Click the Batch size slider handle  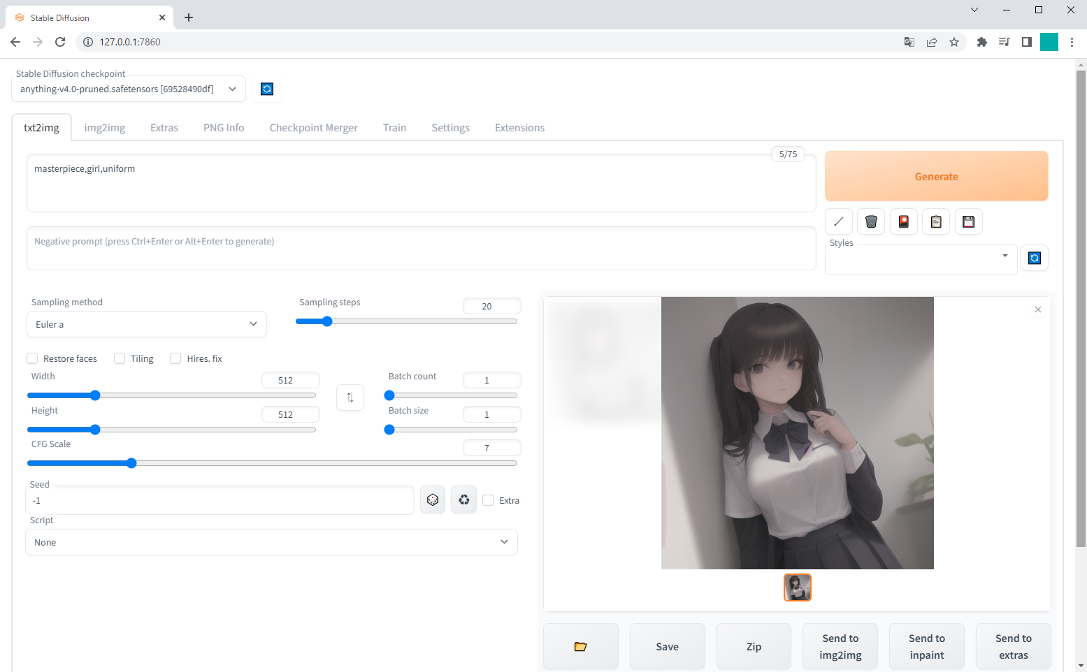pos(389,430)
